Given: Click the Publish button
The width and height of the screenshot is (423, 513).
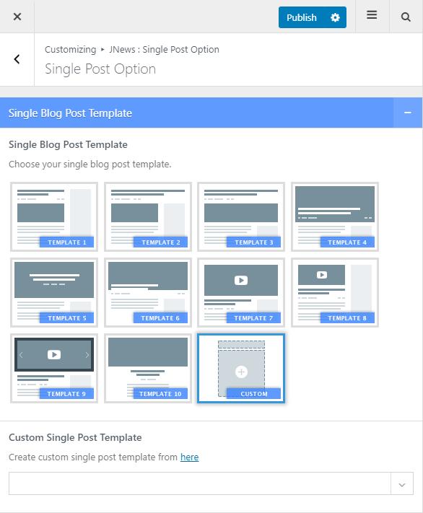Looking at the screenshot, I should [302, 17].
